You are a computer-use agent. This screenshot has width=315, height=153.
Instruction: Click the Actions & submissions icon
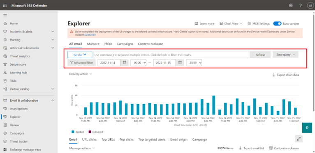coord(5,48)
